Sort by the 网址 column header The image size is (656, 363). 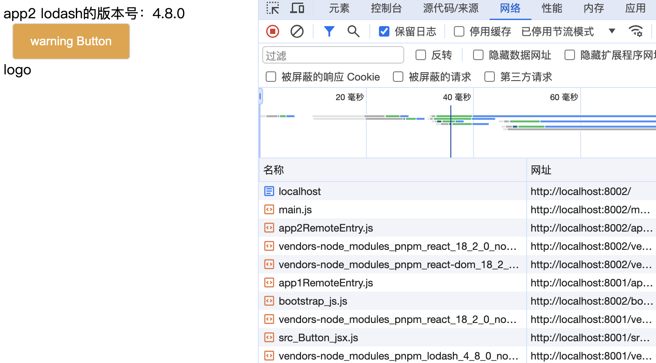[592, 170]
